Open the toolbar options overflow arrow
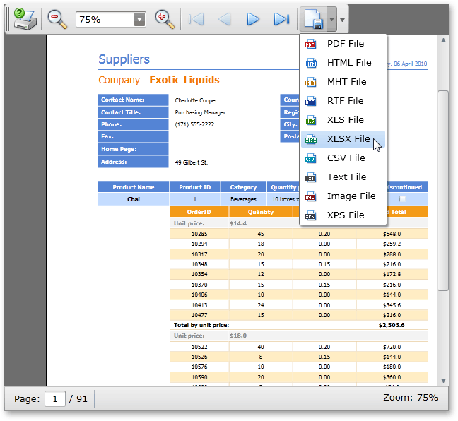Screen dimensions: 458x421 click(343, 20)
